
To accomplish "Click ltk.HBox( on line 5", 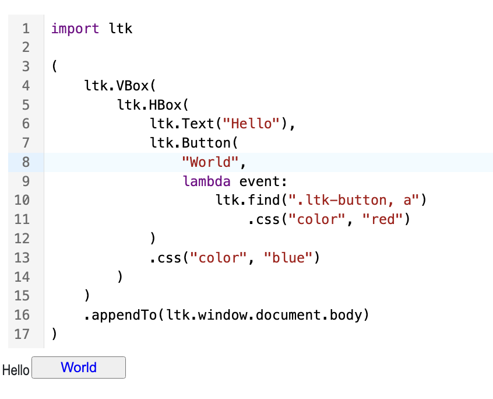I will point(153,104).
